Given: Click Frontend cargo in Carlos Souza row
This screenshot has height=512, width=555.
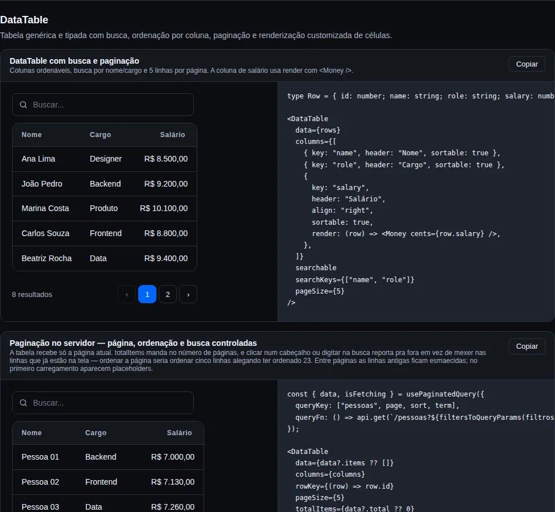Looking at the screenshot, I should [105, 233].
